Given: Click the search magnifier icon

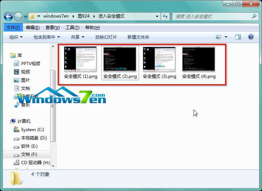Looking at the screenshot, I should (254, 16).
